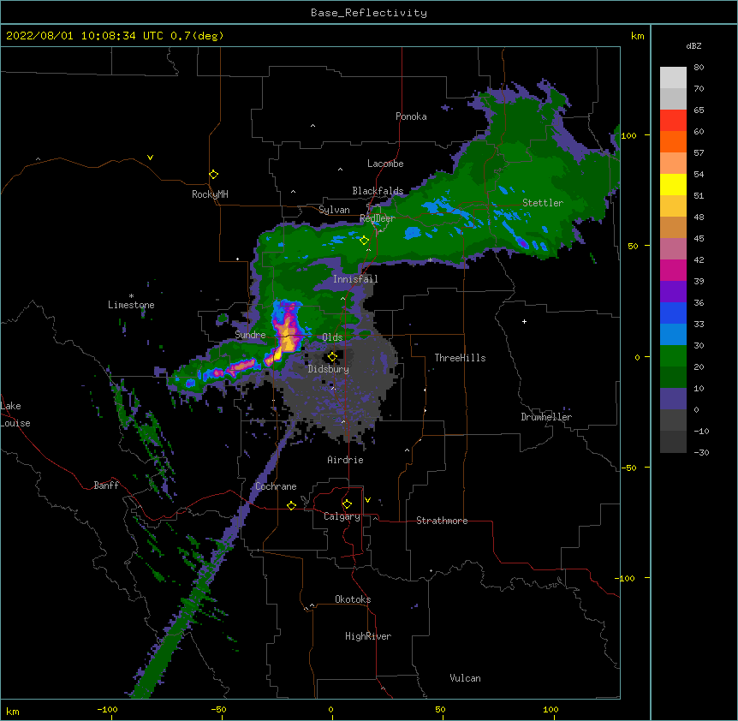Click the red 60-65 dBZ legend swatch

[x=673, y=121]
